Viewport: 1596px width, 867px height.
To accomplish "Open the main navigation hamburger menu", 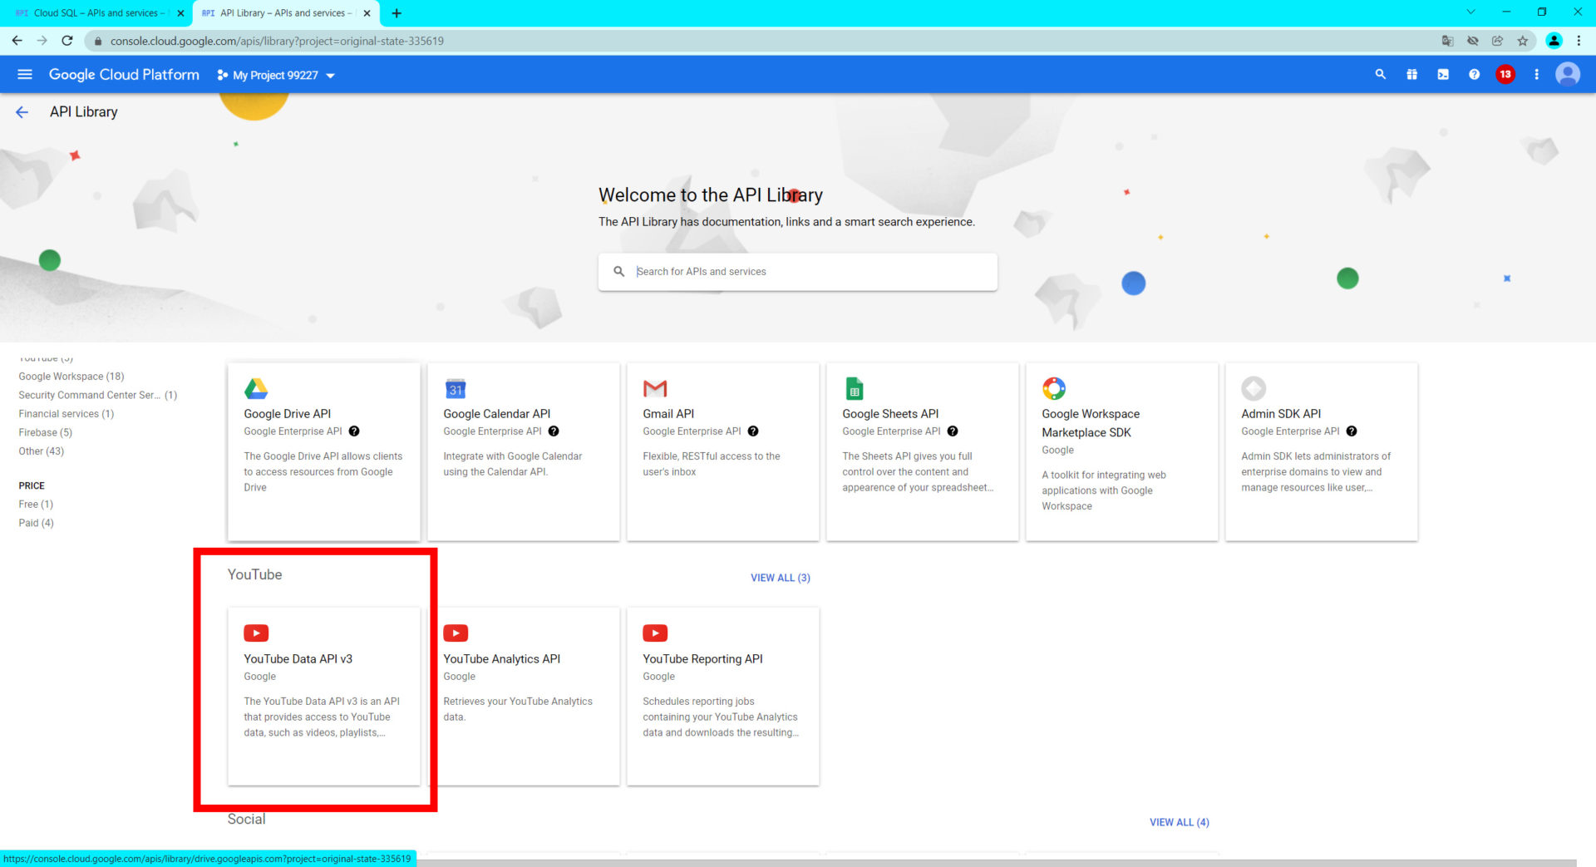I will [x=25, y=75].
